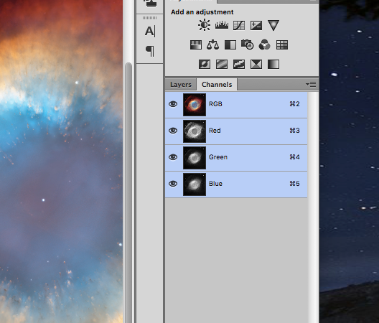Add a Photo Filter adjustment
The image size is (379, 323).
click(248, 45)
